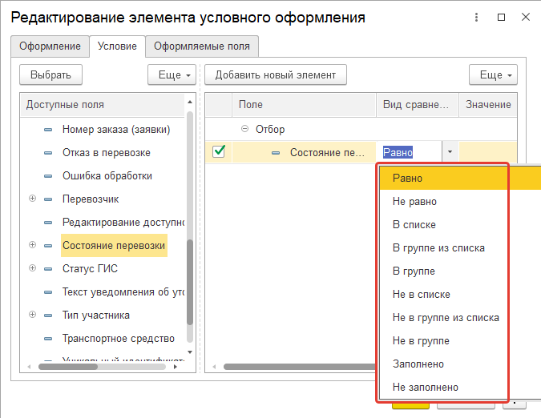Uncheck the Состояние пе... filter row checkbox
Screen dimensions: 541x418
click(219, 151)
